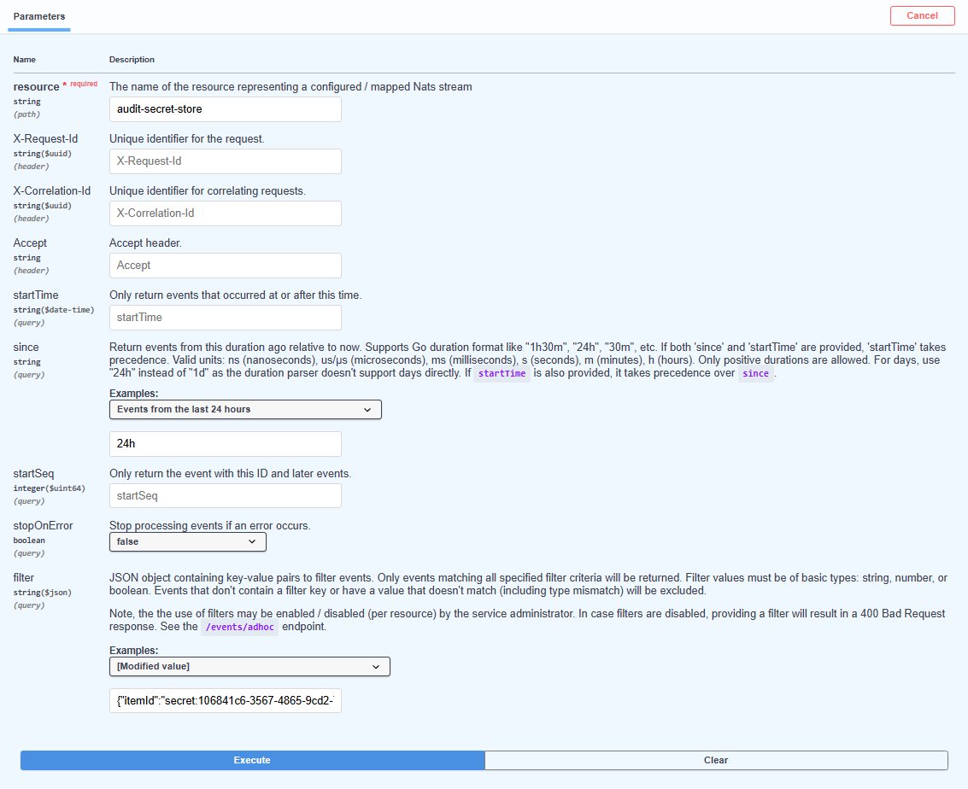Click the Name column header
Image resolution: width=968 pixels, height=789 pixels.
(25, 60)
